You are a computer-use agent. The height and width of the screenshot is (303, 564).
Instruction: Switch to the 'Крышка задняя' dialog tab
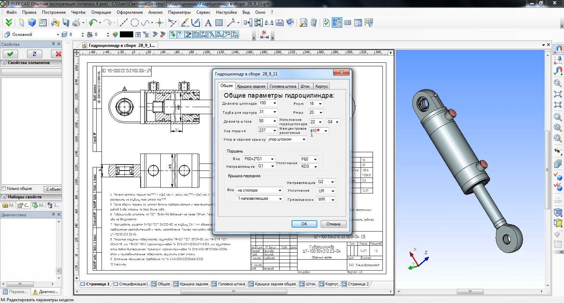point(251,86)
